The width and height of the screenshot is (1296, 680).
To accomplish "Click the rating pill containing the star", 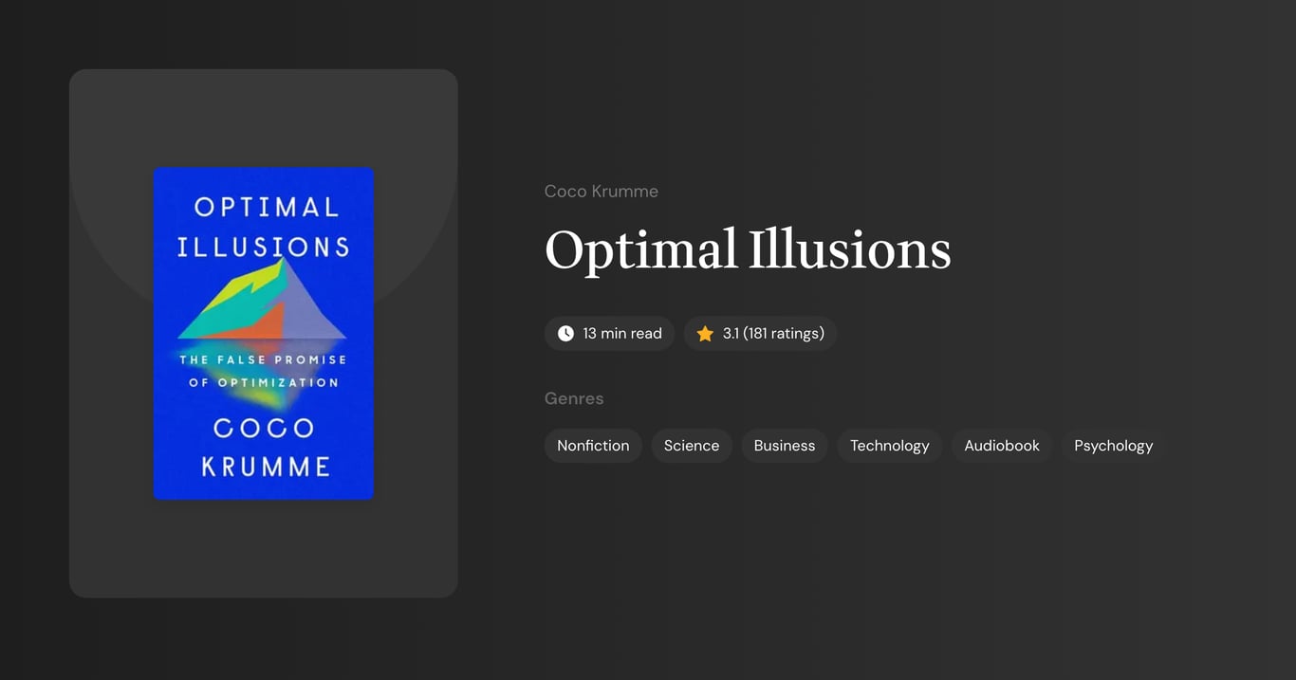I will point(759,333).
